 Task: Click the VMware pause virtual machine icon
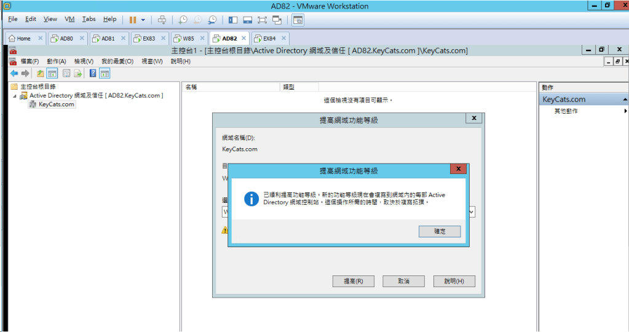[132, 20]
